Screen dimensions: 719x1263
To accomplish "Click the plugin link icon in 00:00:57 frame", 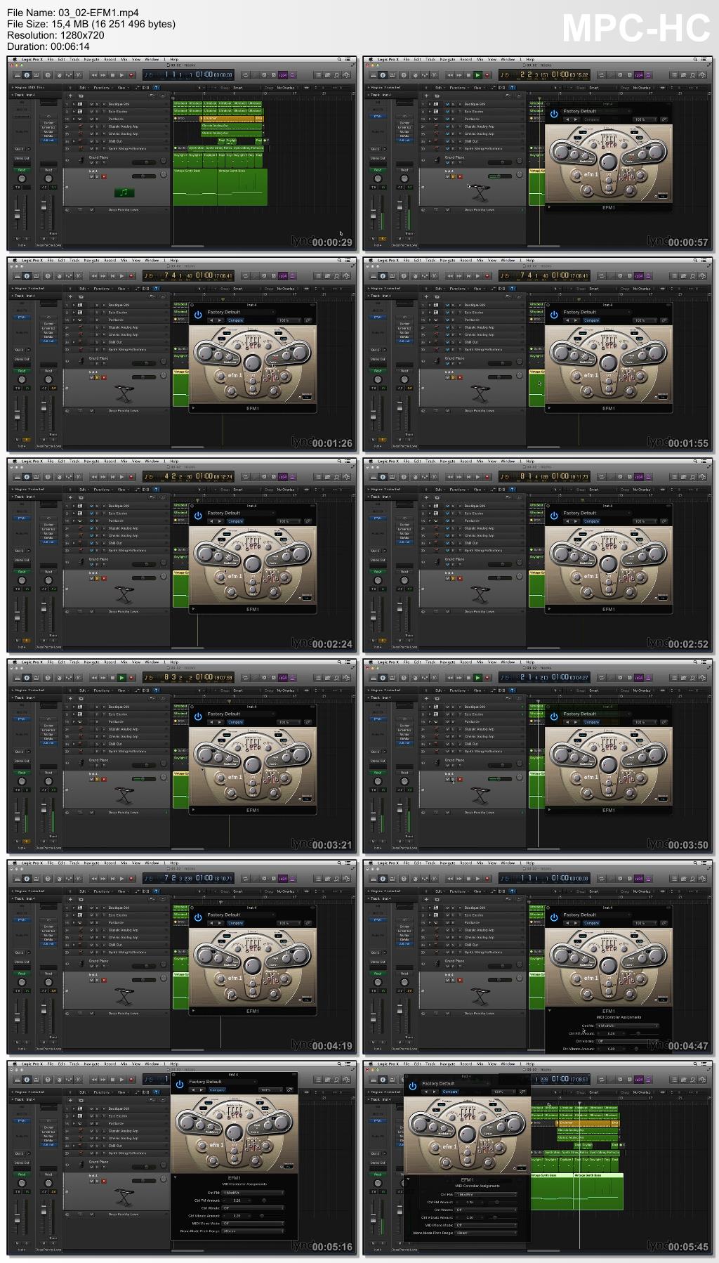I will [x=664, y=119].
